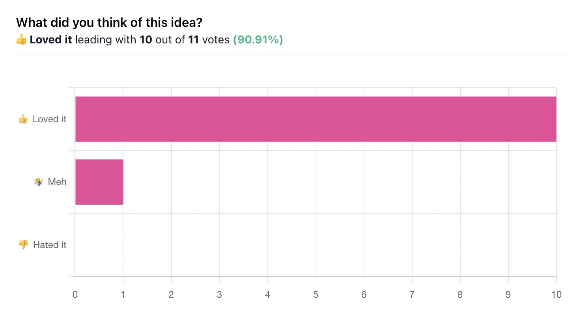Click the thumbs-down emoji beside Hated it
Image resolution: width=579 pixels, height=317 pixels.
(23, 245)
